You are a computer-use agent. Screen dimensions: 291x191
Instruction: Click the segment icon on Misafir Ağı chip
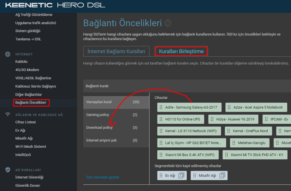[x=222, y=175]
